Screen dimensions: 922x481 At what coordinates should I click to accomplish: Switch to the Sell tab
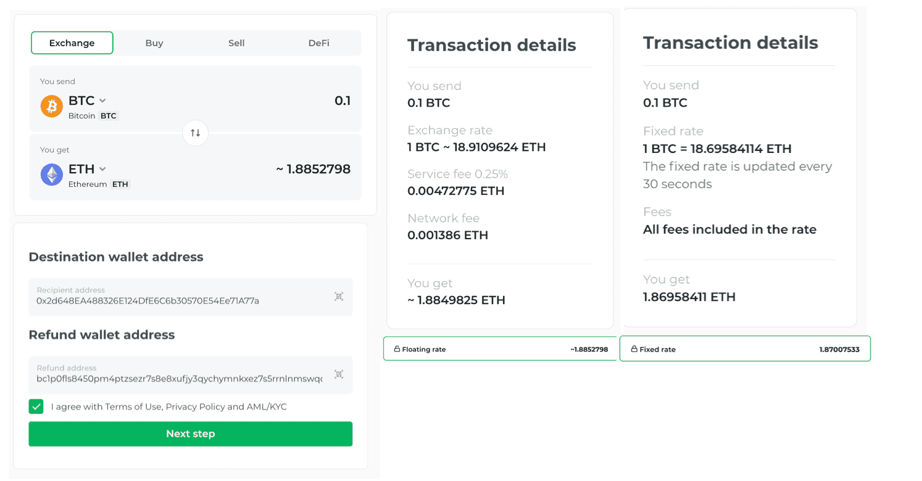(236, 43)
